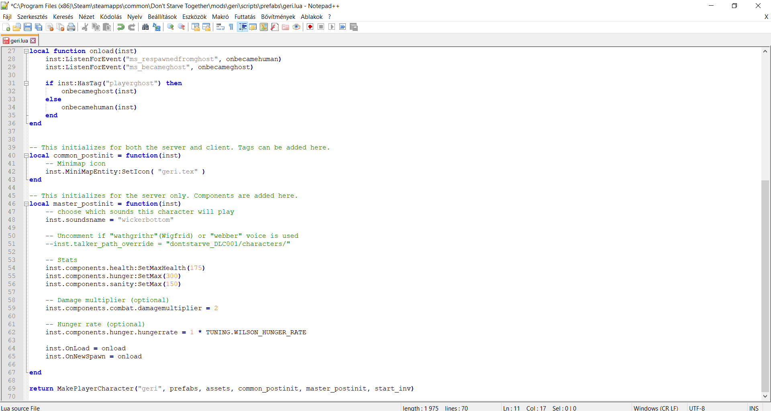
Task: Collapse the onload function fold at line 27
Action: [26, 51]
